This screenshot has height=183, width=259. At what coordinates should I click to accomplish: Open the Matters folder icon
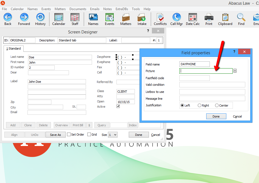point(126,17)
